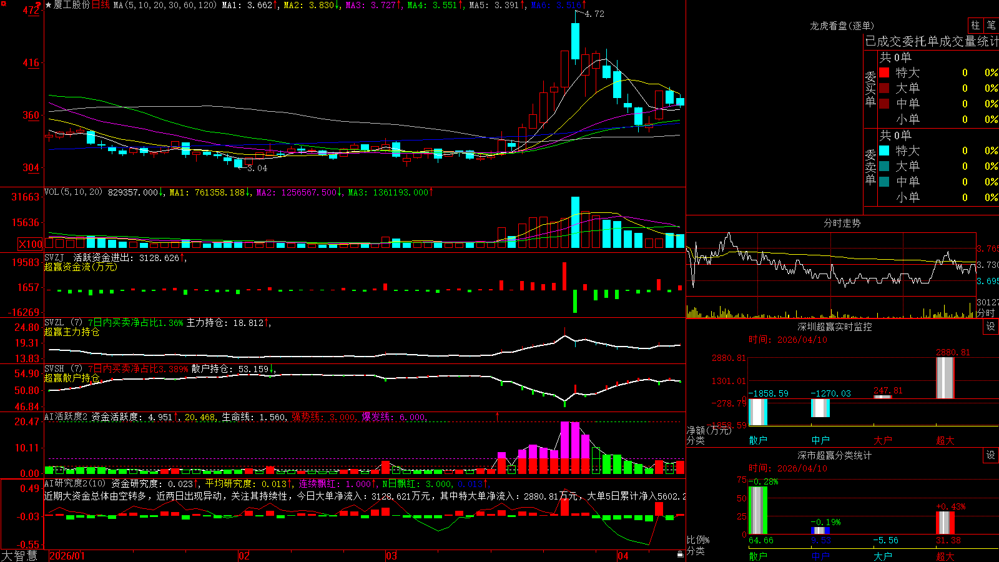Image resolution: width=999 pixels, height=562 pixels.
Task: Click the cyan 特大 sell-order swatch
Action: [x=884, y=150]
